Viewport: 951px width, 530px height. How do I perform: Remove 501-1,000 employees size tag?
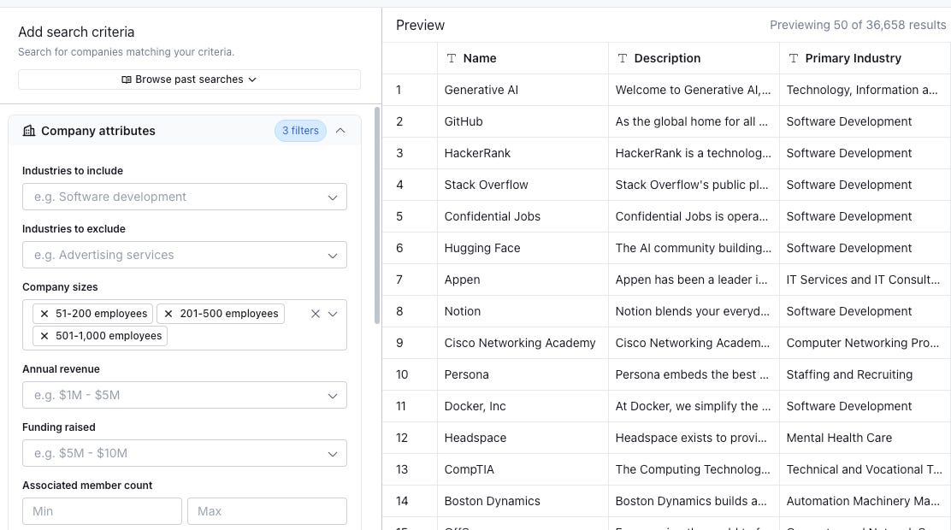click(x=44, y=336)
